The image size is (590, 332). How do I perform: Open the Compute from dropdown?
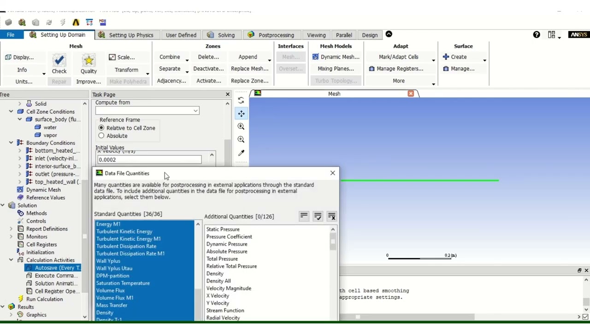147,111
